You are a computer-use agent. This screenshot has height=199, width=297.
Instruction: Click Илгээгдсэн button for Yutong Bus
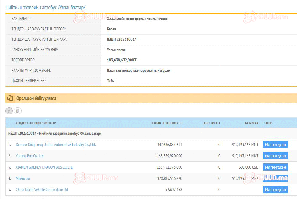(275, 156)
